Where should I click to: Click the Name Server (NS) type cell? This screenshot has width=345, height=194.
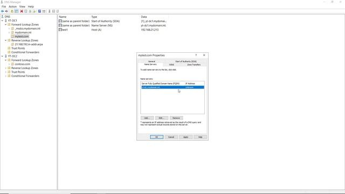tap(102, 25)
